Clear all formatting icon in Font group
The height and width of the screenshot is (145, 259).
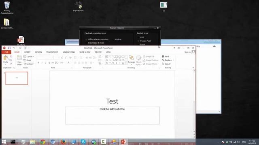[70, 58]
